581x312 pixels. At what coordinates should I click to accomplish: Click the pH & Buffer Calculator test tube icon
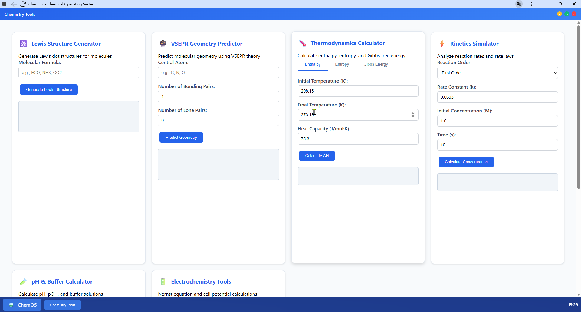pyautogui.click(x=23, y=281)
